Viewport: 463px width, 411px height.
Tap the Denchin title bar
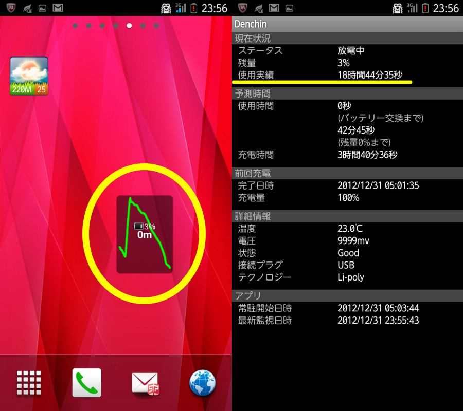click(347, 24)
